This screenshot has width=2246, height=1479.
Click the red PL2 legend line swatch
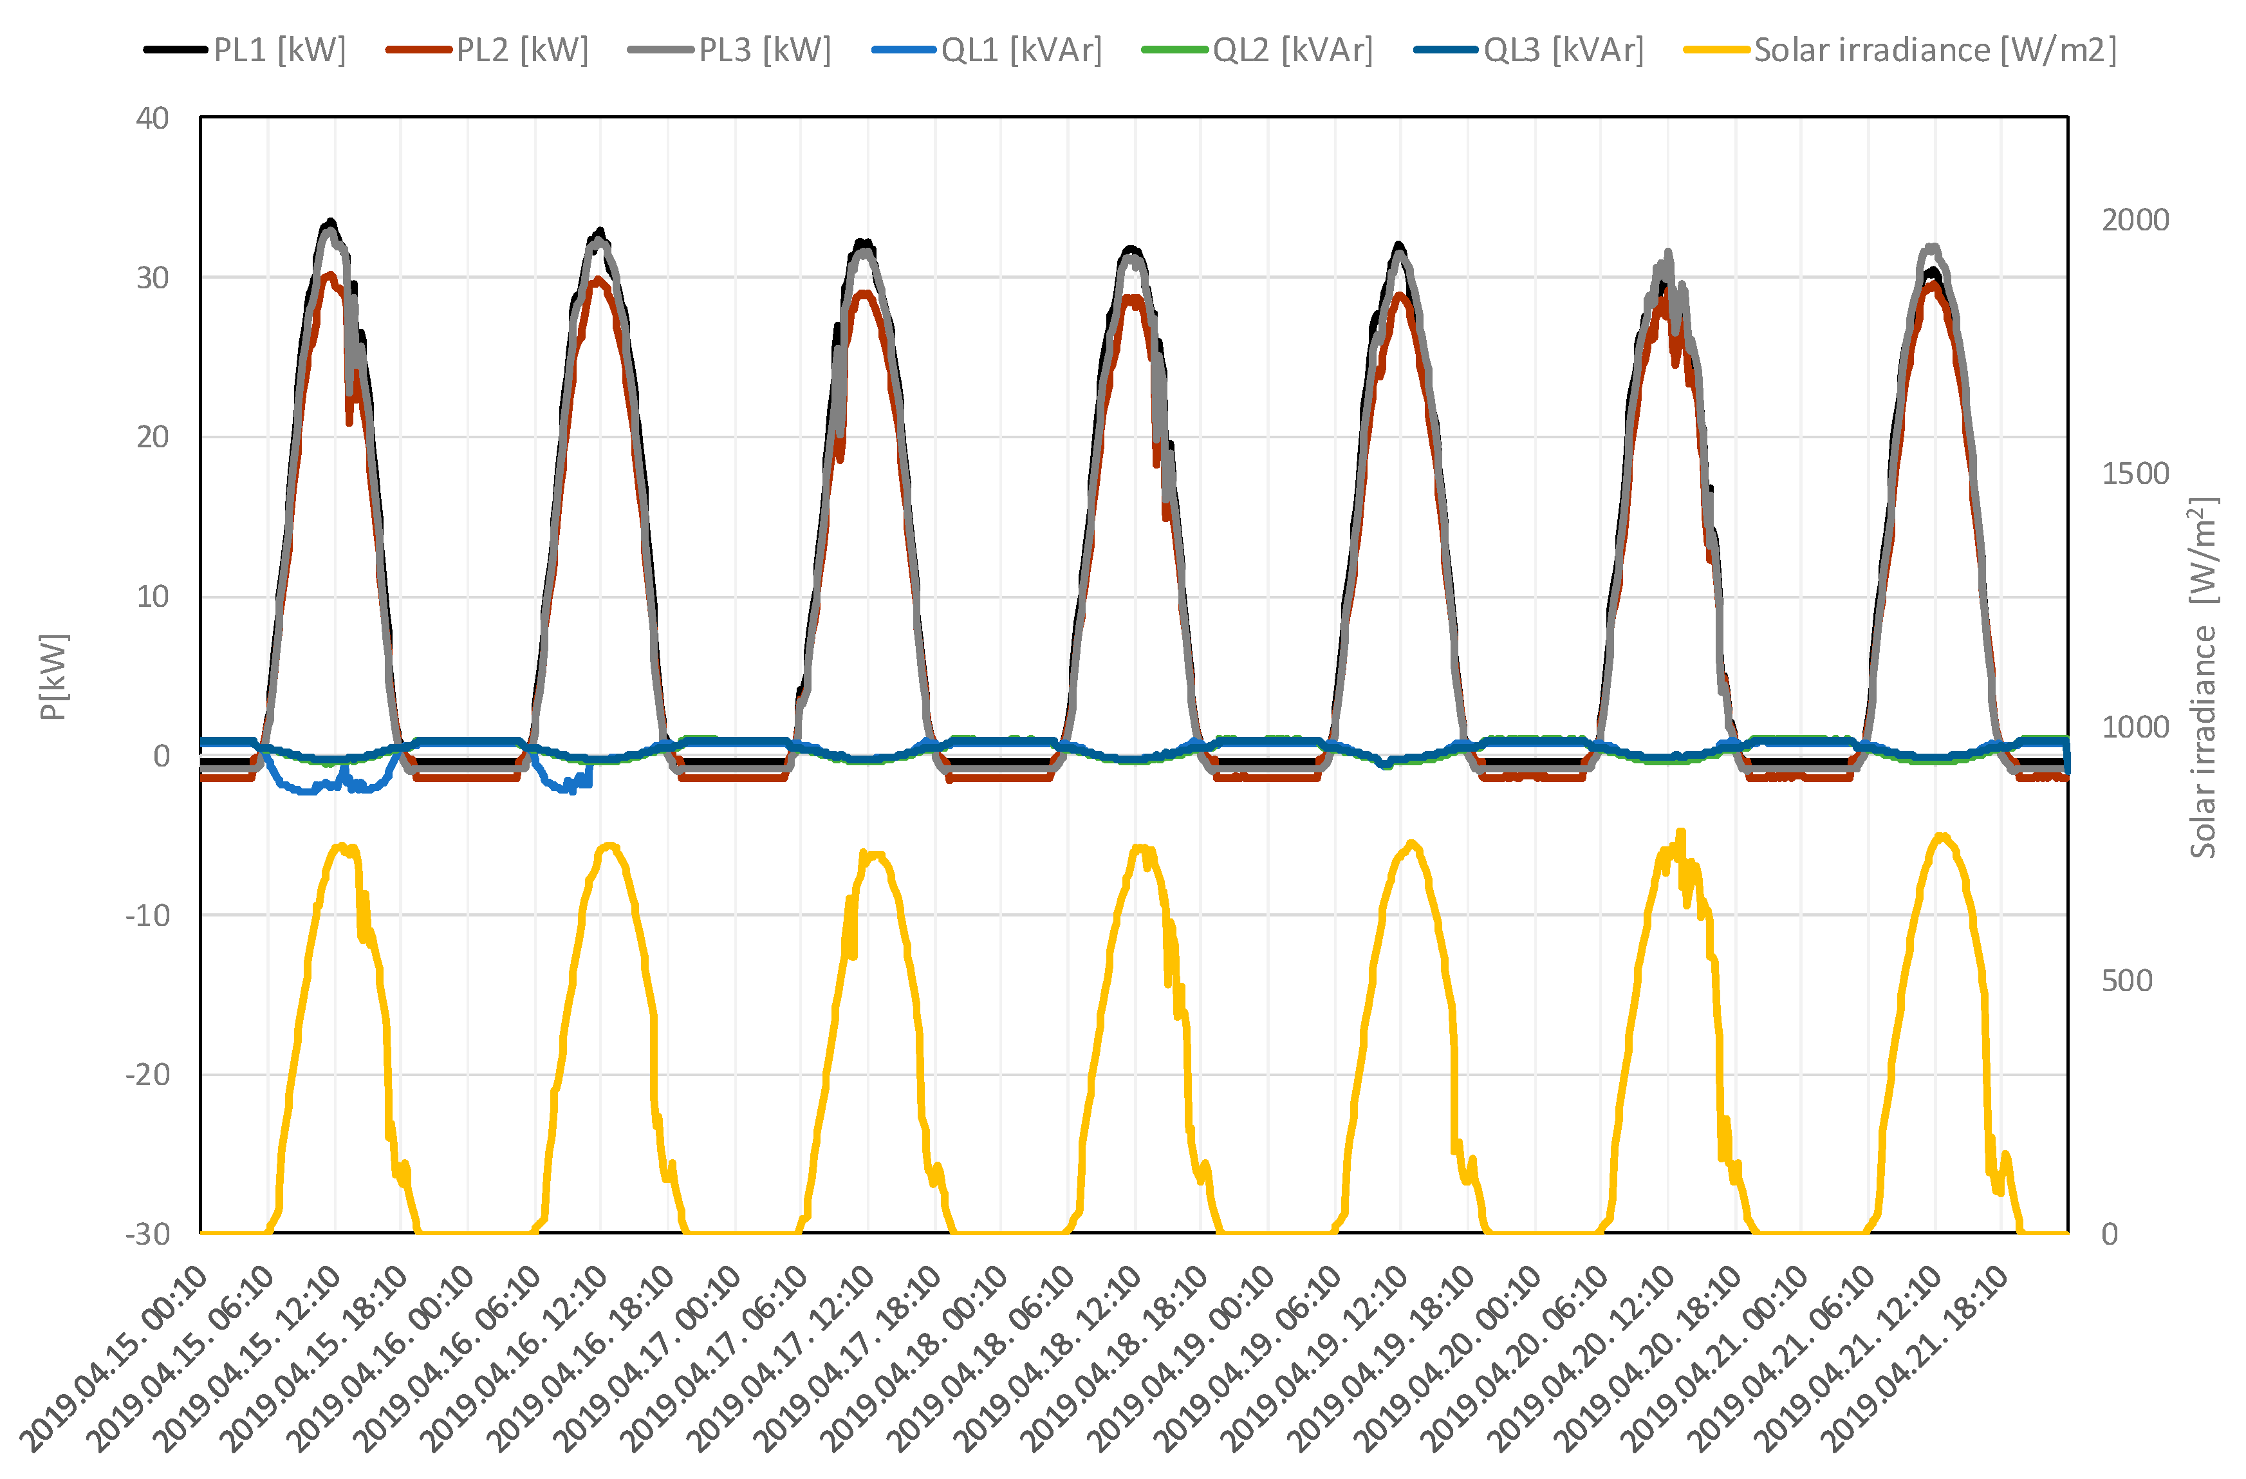coord(418,50)
